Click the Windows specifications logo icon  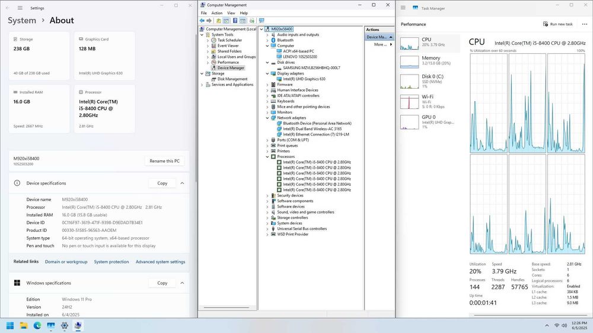click(17, 283)
